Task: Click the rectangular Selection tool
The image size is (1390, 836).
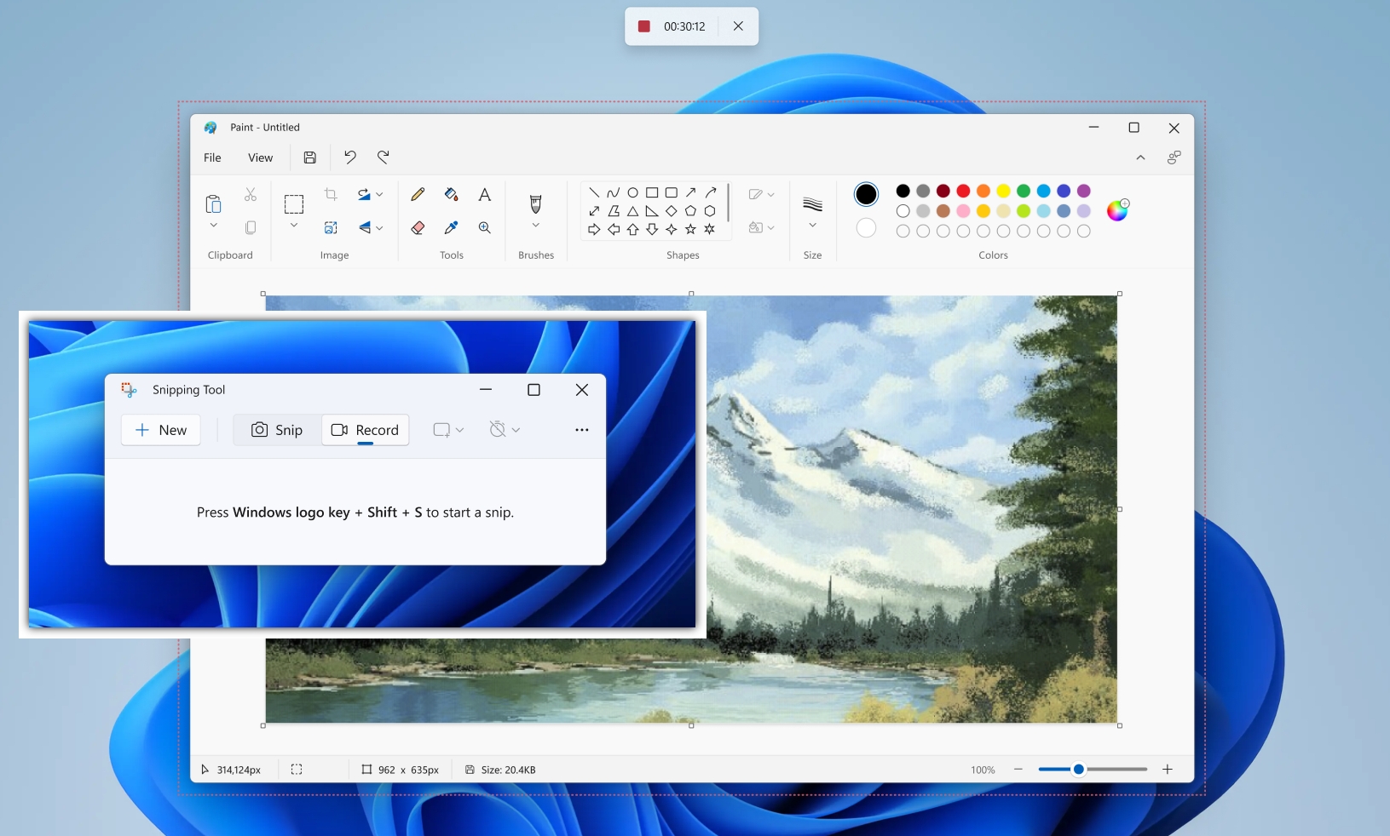Action: pos(294,204)
